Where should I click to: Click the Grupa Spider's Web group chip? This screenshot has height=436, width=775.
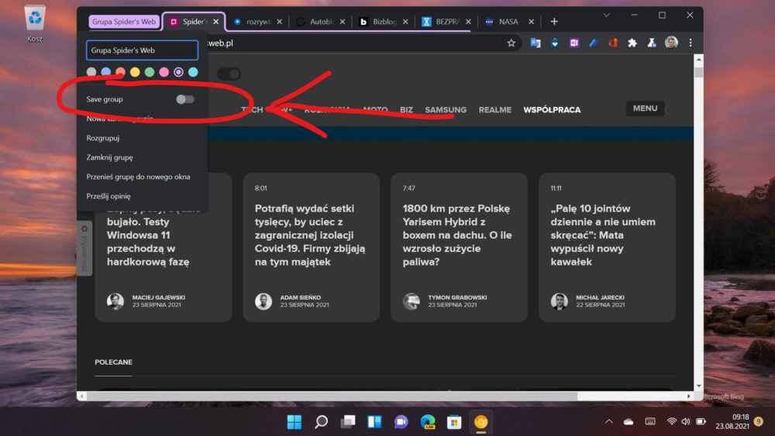point(124,21)
